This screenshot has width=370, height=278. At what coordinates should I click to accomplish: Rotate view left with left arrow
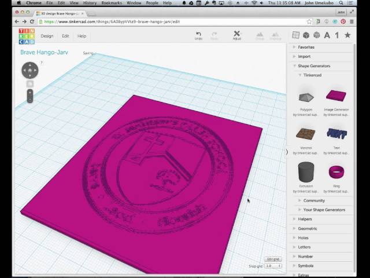pyautogui.click(x=24, y=70)
